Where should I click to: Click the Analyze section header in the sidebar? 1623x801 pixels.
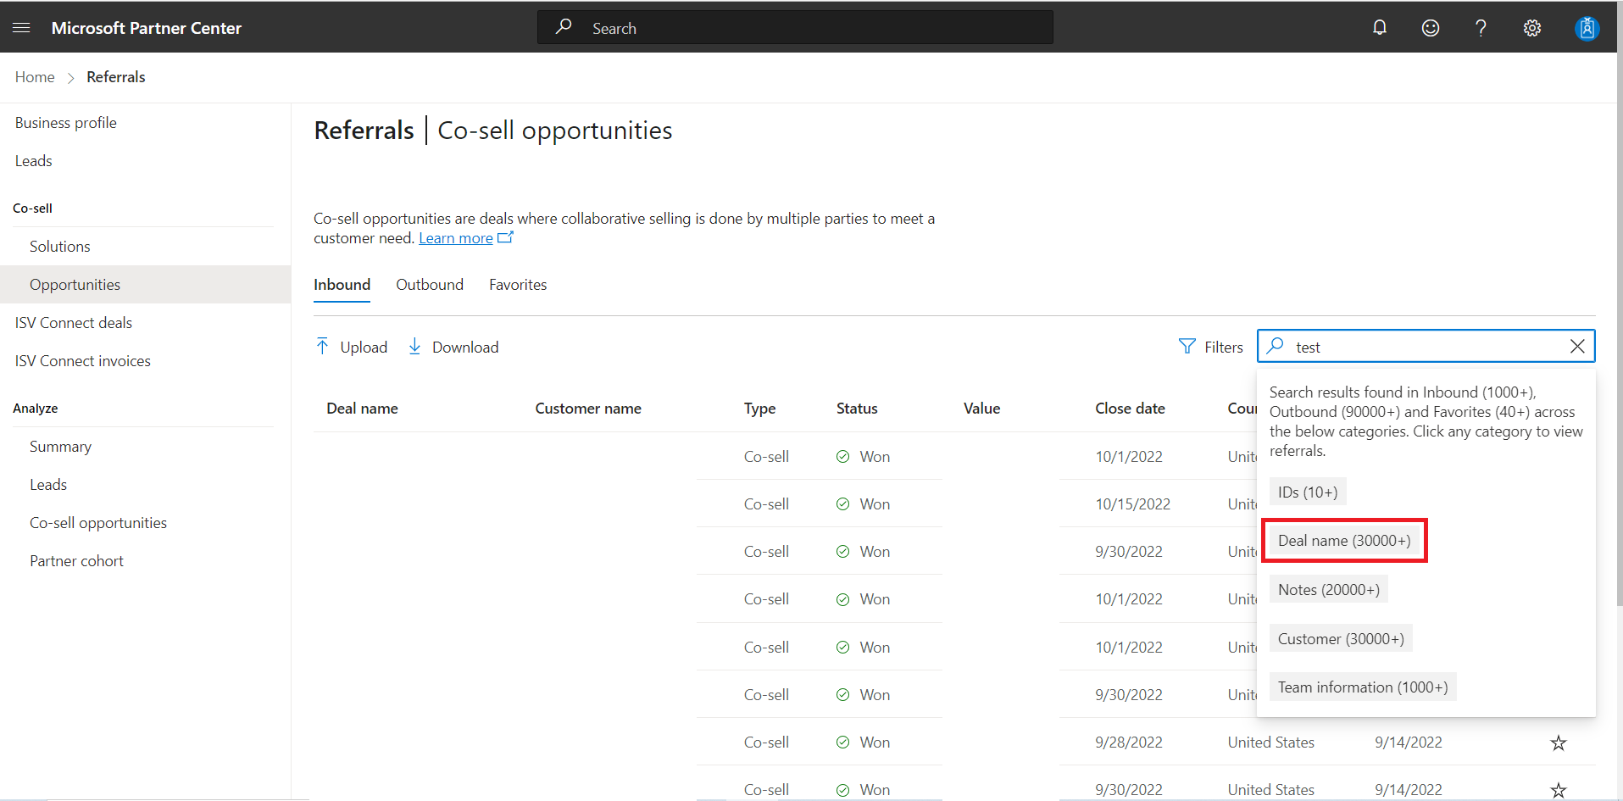click(36, 409)
